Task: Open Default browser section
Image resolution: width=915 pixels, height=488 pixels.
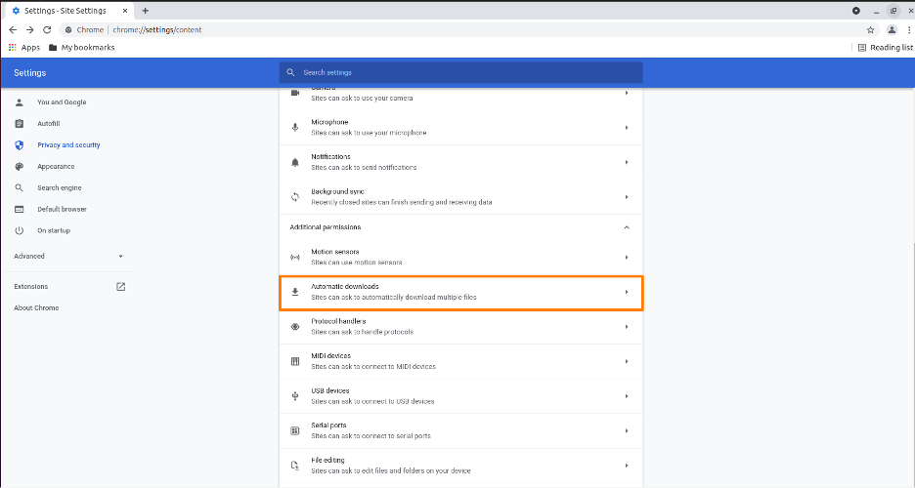Action: pos(62,209)
